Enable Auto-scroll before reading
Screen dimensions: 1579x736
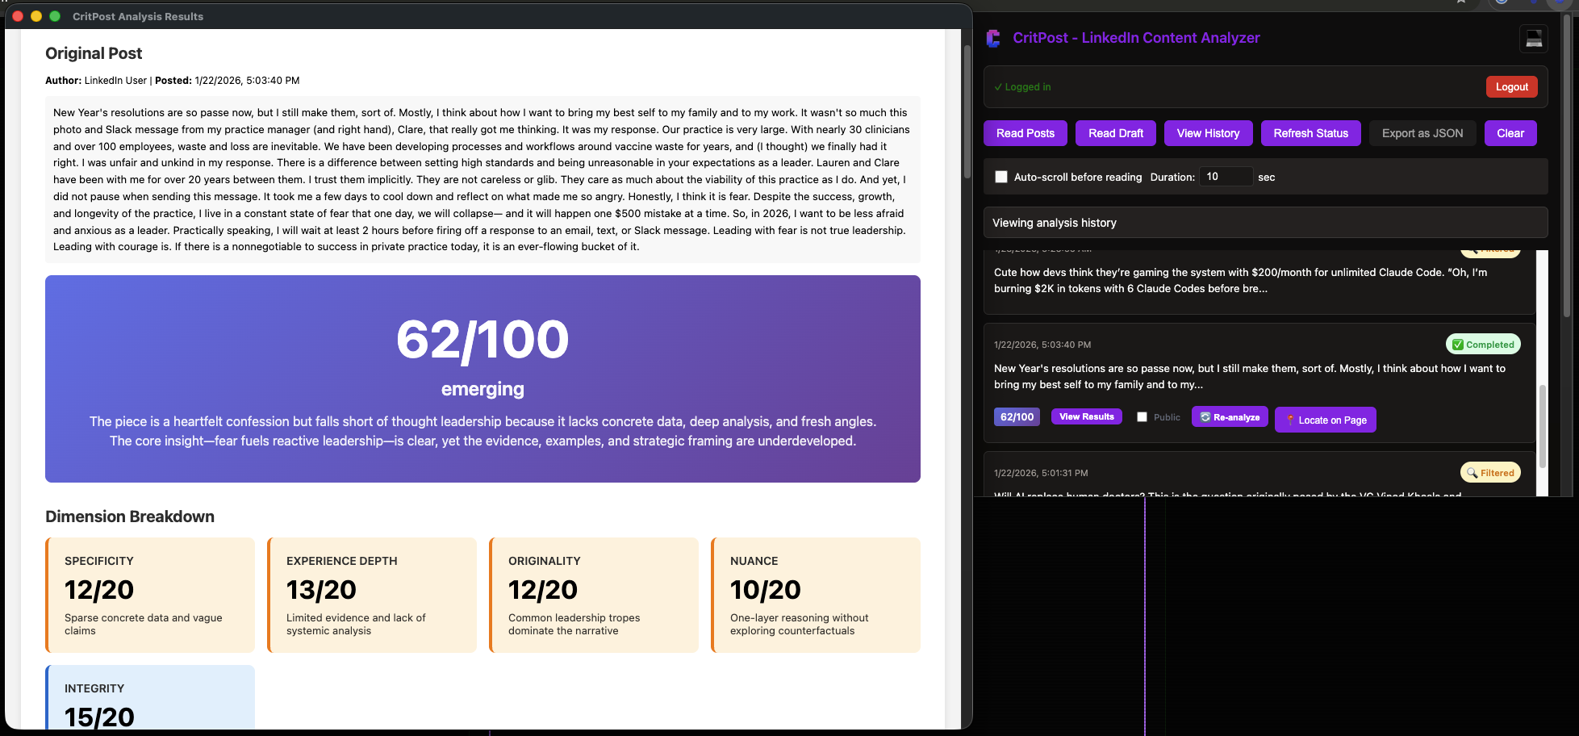click(x=1001, y=176)
